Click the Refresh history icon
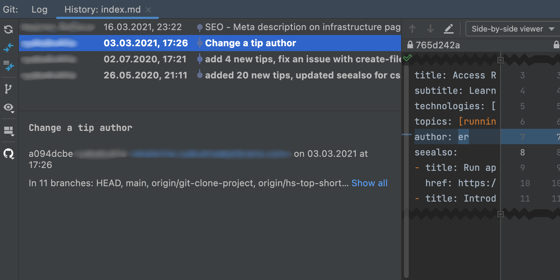Screen dimensions: 560x280 click(8, 29)
